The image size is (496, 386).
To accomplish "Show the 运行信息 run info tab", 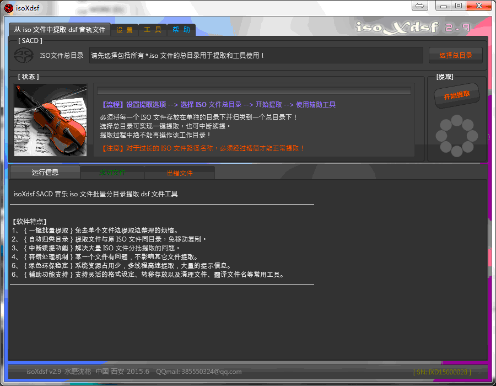I will pyautogui.click(x=45, y=172).
